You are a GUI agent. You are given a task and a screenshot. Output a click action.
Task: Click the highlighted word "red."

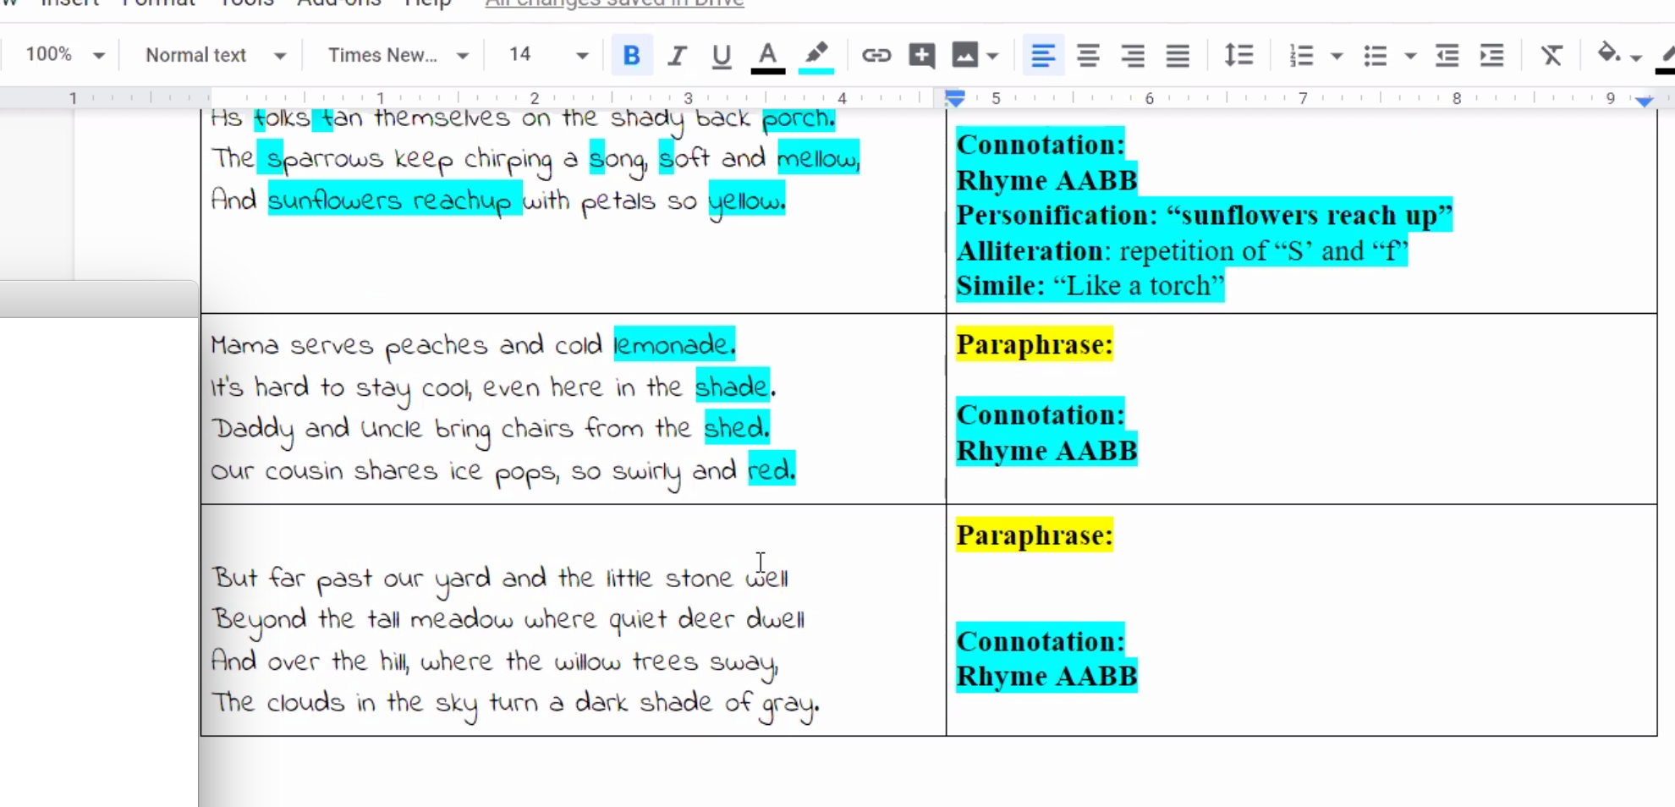point(772,469)
